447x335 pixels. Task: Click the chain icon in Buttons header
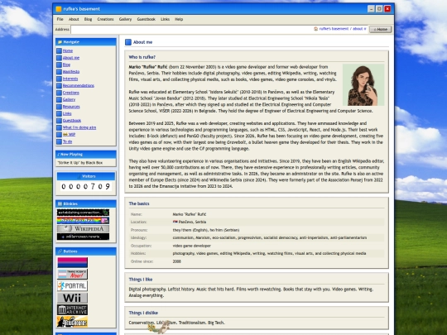tap(60, 251)
